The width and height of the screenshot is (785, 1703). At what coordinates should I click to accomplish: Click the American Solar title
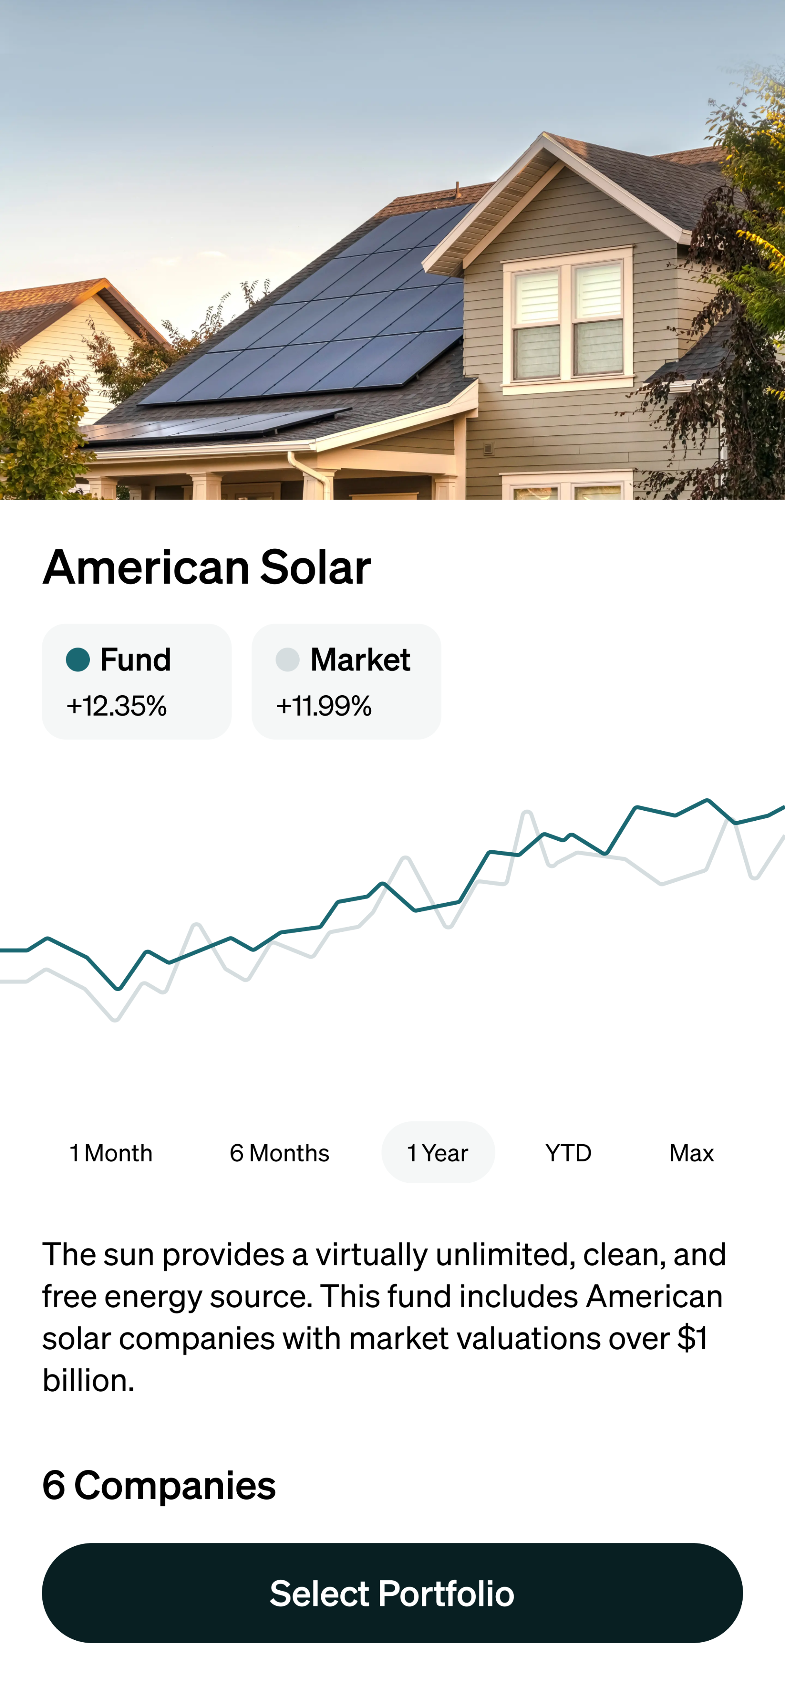[x=207, y=567]
